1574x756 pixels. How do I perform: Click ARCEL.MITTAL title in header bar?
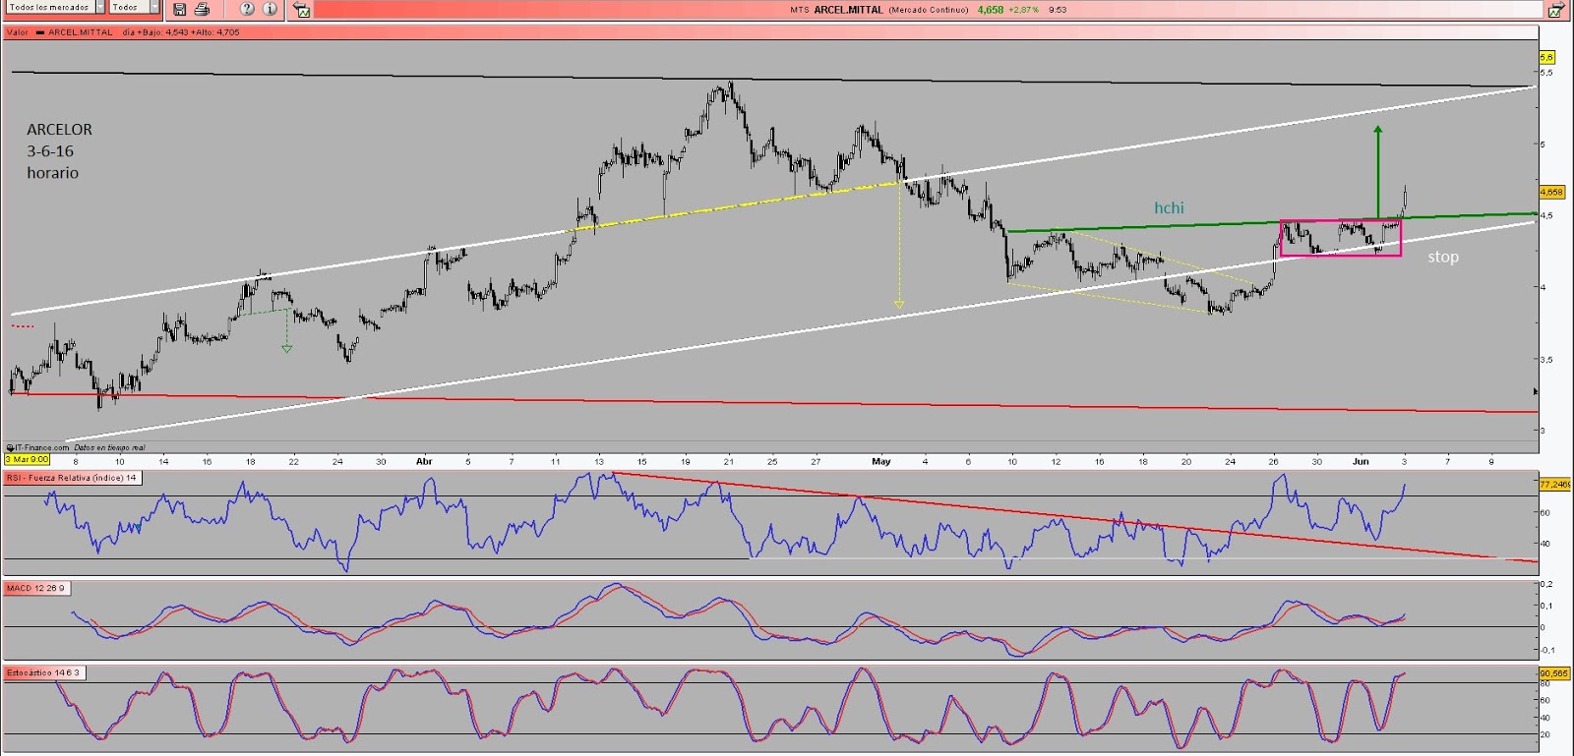(848, 10)
